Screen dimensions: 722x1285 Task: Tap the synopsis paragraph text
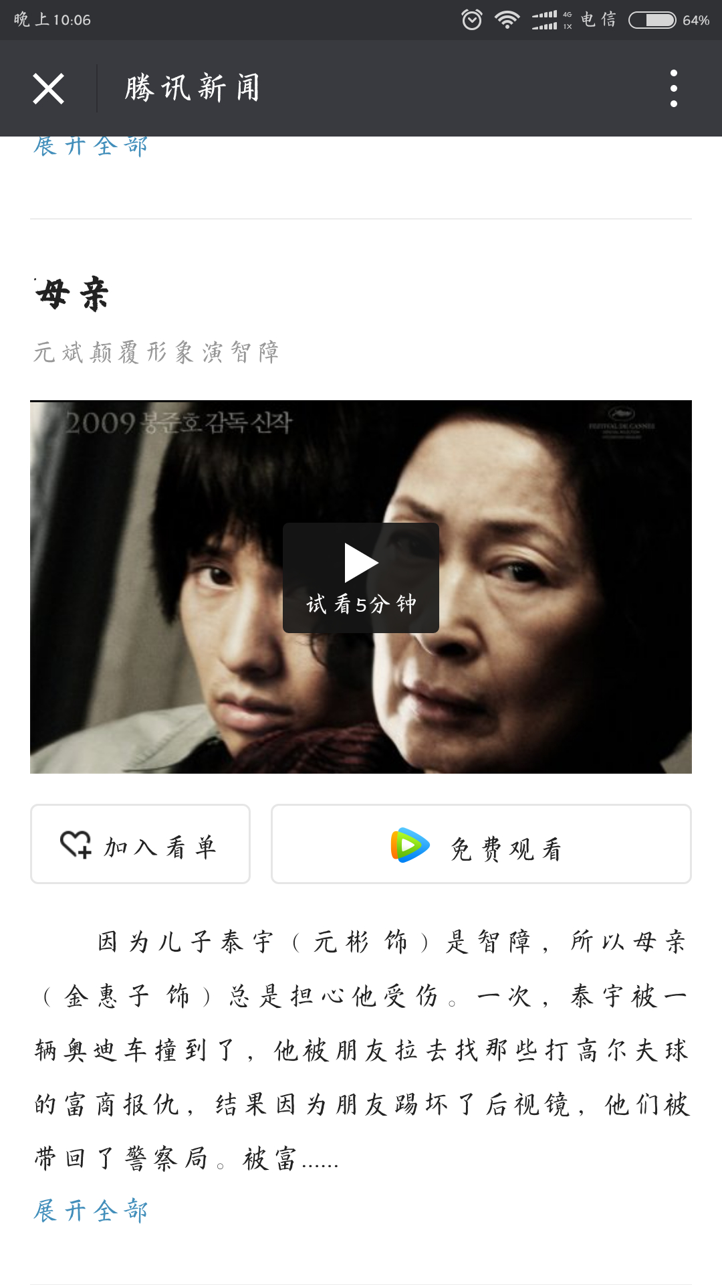(361, 1050)
